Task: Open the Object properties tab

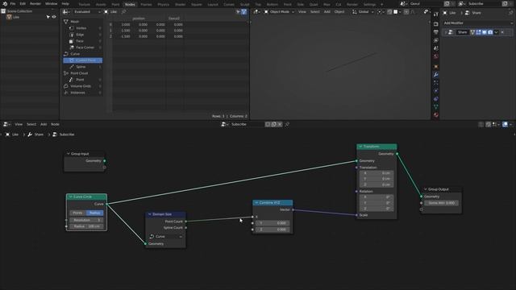Action: 436,67
